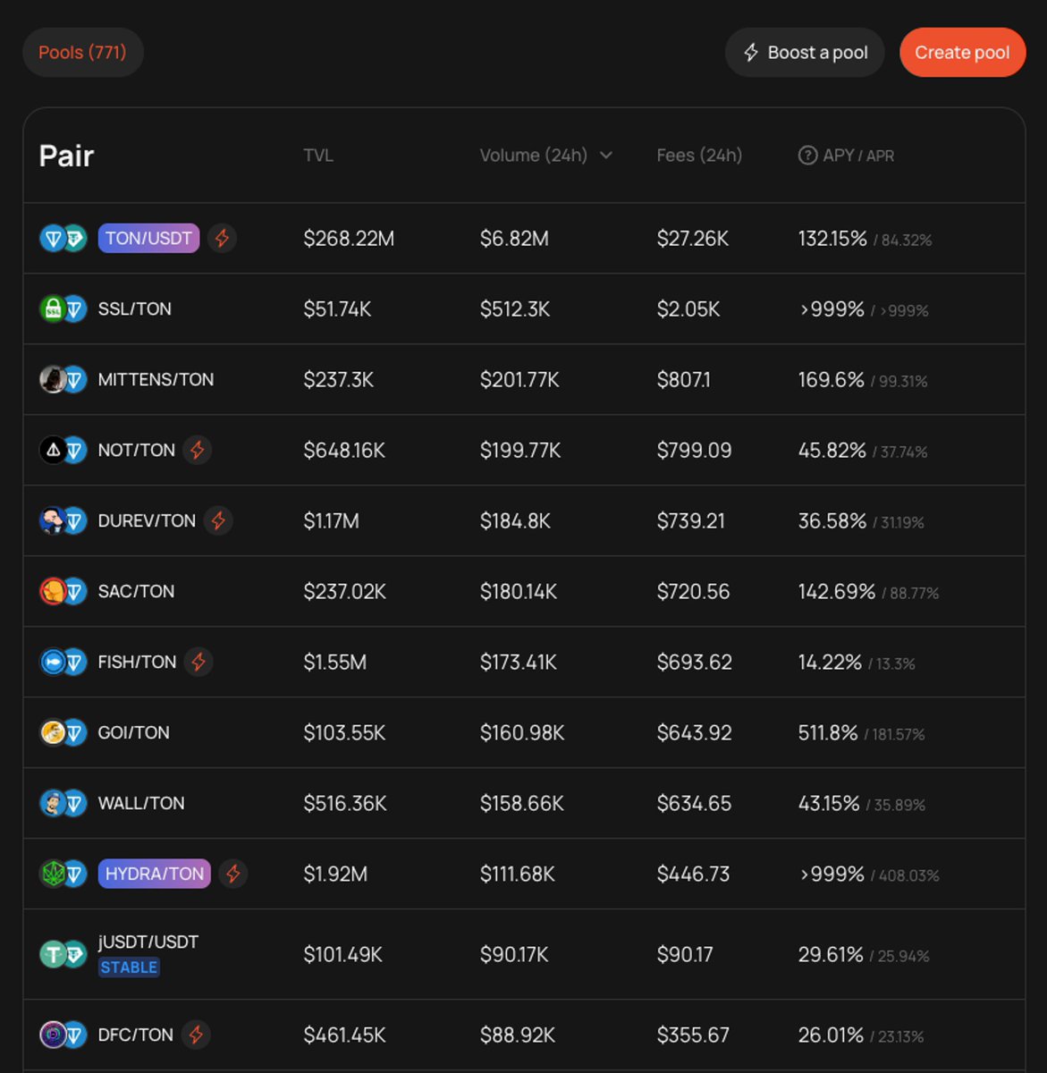Click the lightning icon next to DFC/TON
This screenshot has height=1073, width=1047.
(196, 1035)
